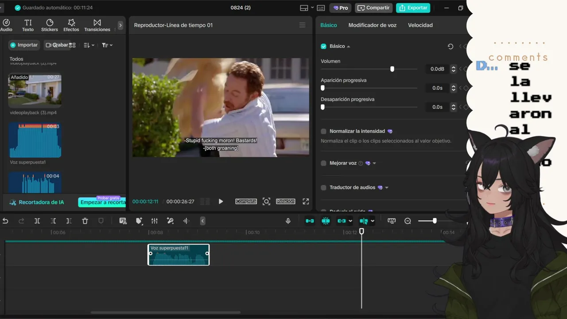Switch to Modificador de voz tab
The image size is (567, 319).
[x=373, y=25]
